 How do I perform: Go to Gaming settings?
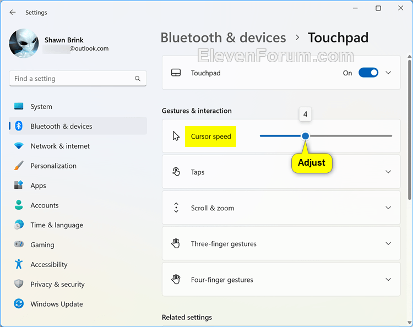tap(78, 244)
